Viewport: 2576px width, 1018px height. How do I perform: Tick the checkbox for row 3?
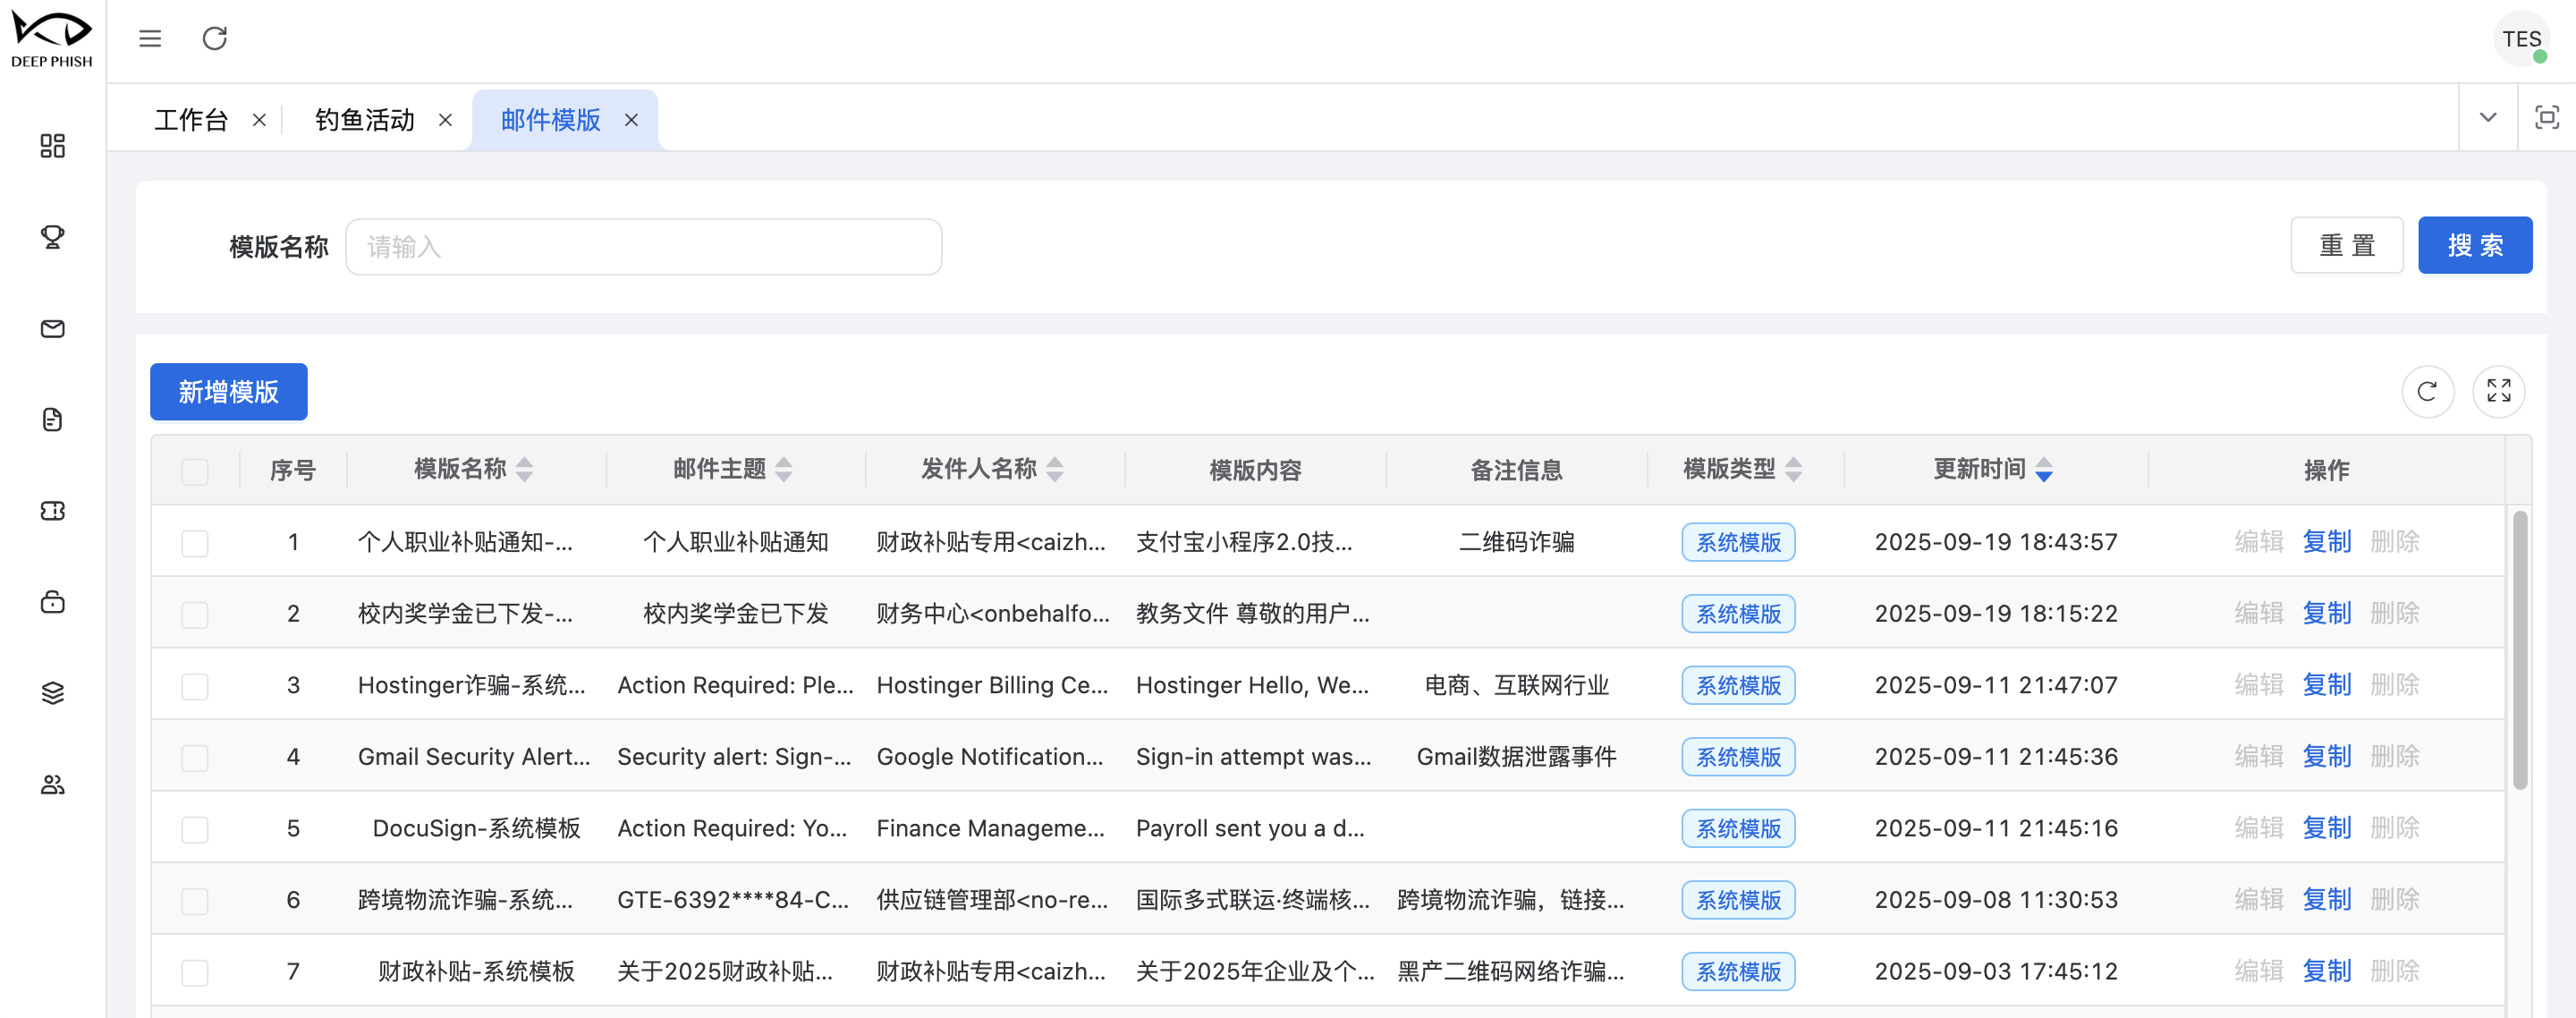195,686
